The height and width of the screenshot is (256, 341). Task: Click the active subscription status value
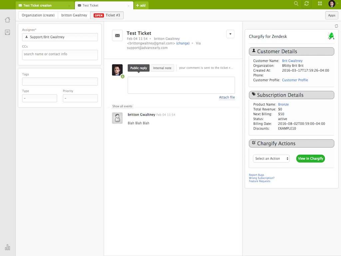coord(282,119)
